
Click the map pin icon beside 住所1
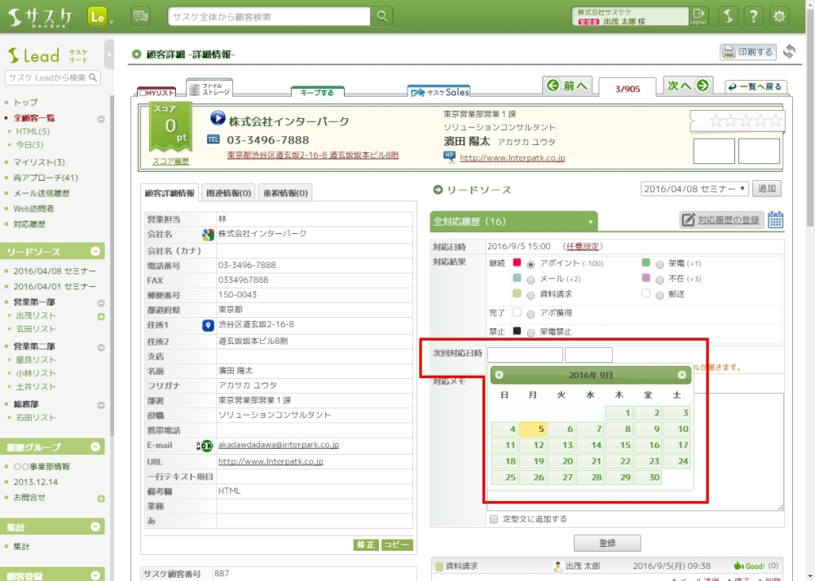208,324
